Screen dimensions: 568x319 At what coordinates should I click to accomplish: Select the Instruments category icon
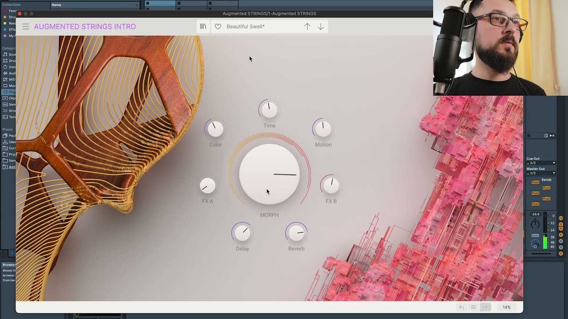5,67
